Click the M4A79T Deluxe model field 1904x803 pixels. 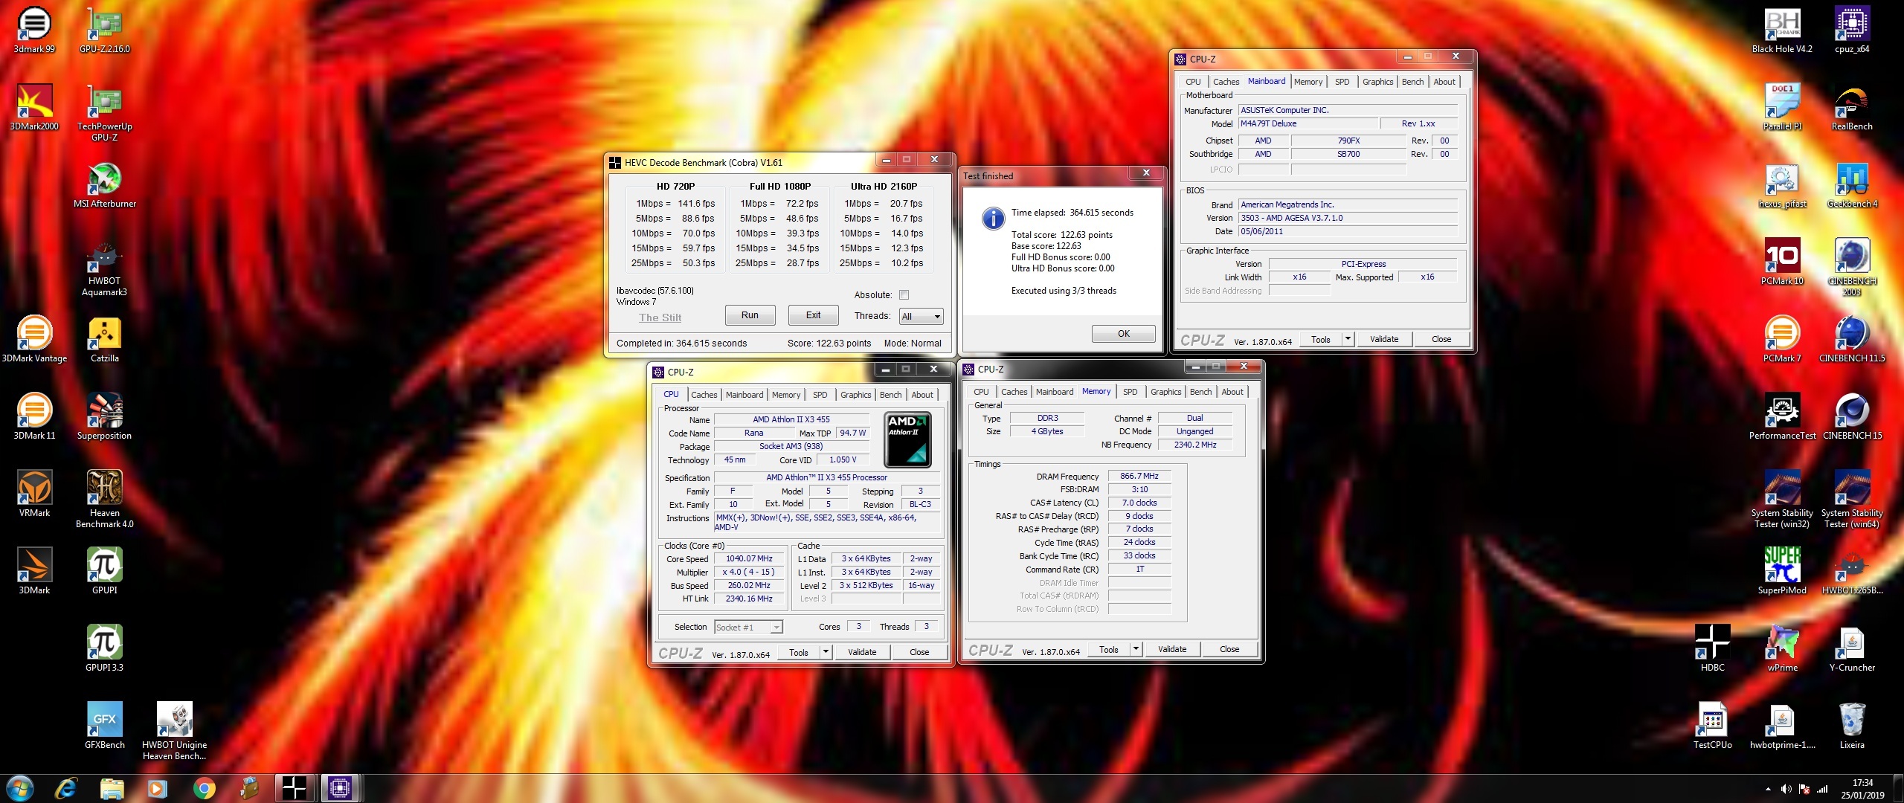pos(1308,124)
